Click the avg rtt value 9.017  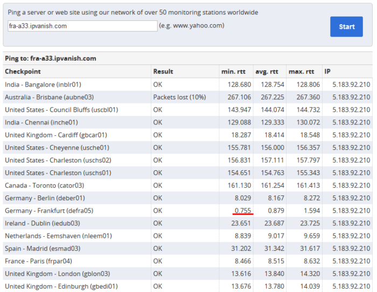pyautogui.click(x=276, y=236)
